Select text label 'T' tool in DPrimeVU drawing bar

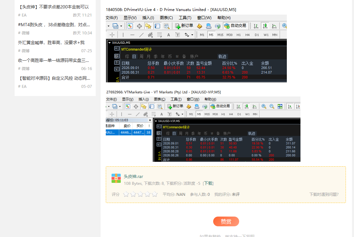[x=178, y=35]
